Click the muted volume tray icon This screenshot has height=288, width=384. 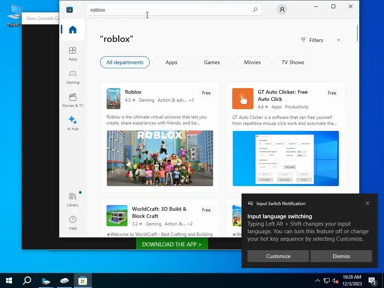point(336,280)
